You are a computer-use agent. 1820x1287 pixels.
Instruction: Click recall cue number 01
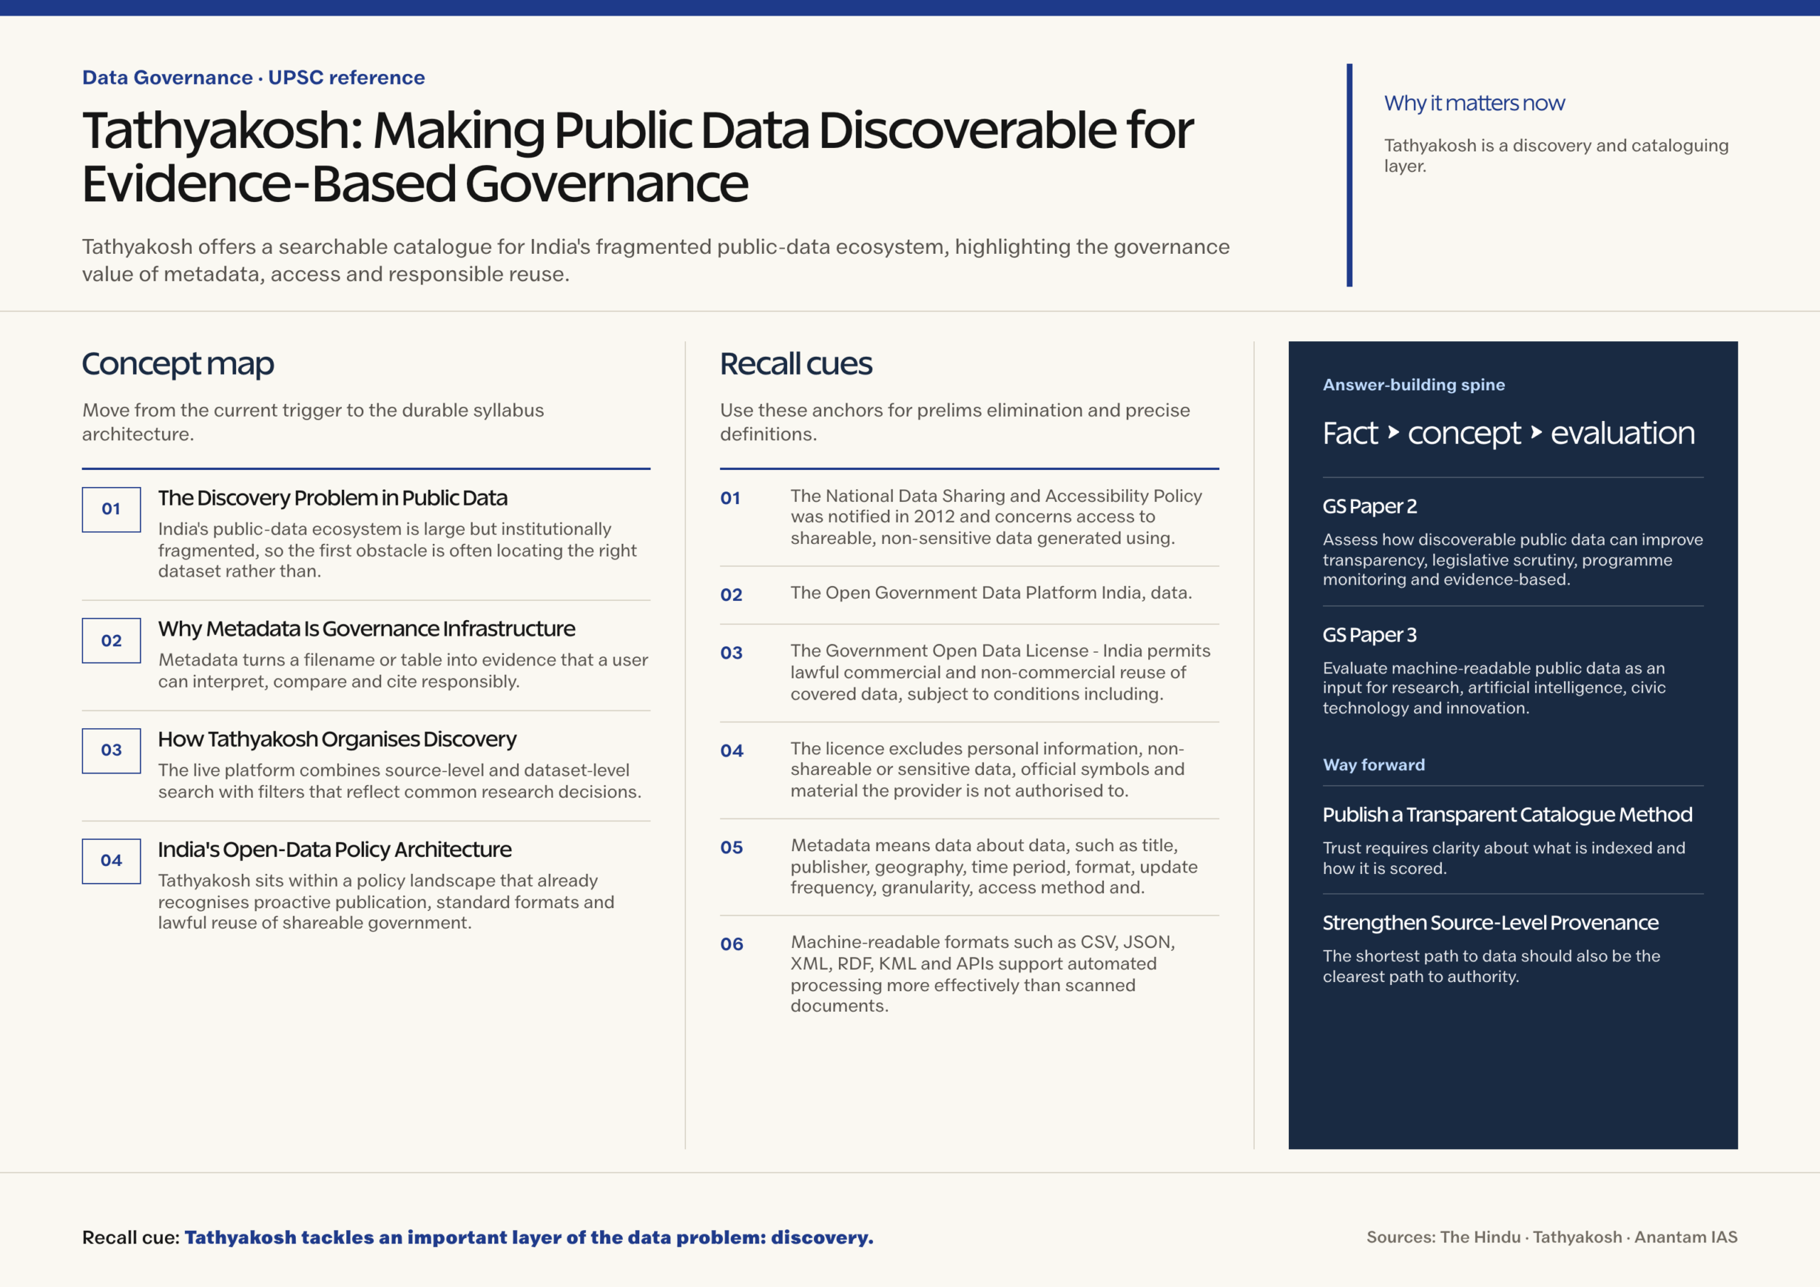click(x=730, y=498)
